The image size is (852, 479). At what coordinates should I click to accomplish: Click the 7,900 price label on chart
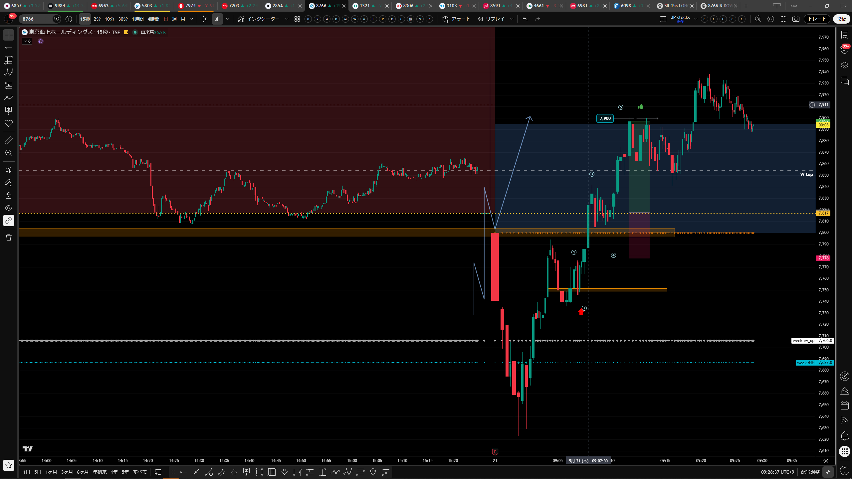605,118
